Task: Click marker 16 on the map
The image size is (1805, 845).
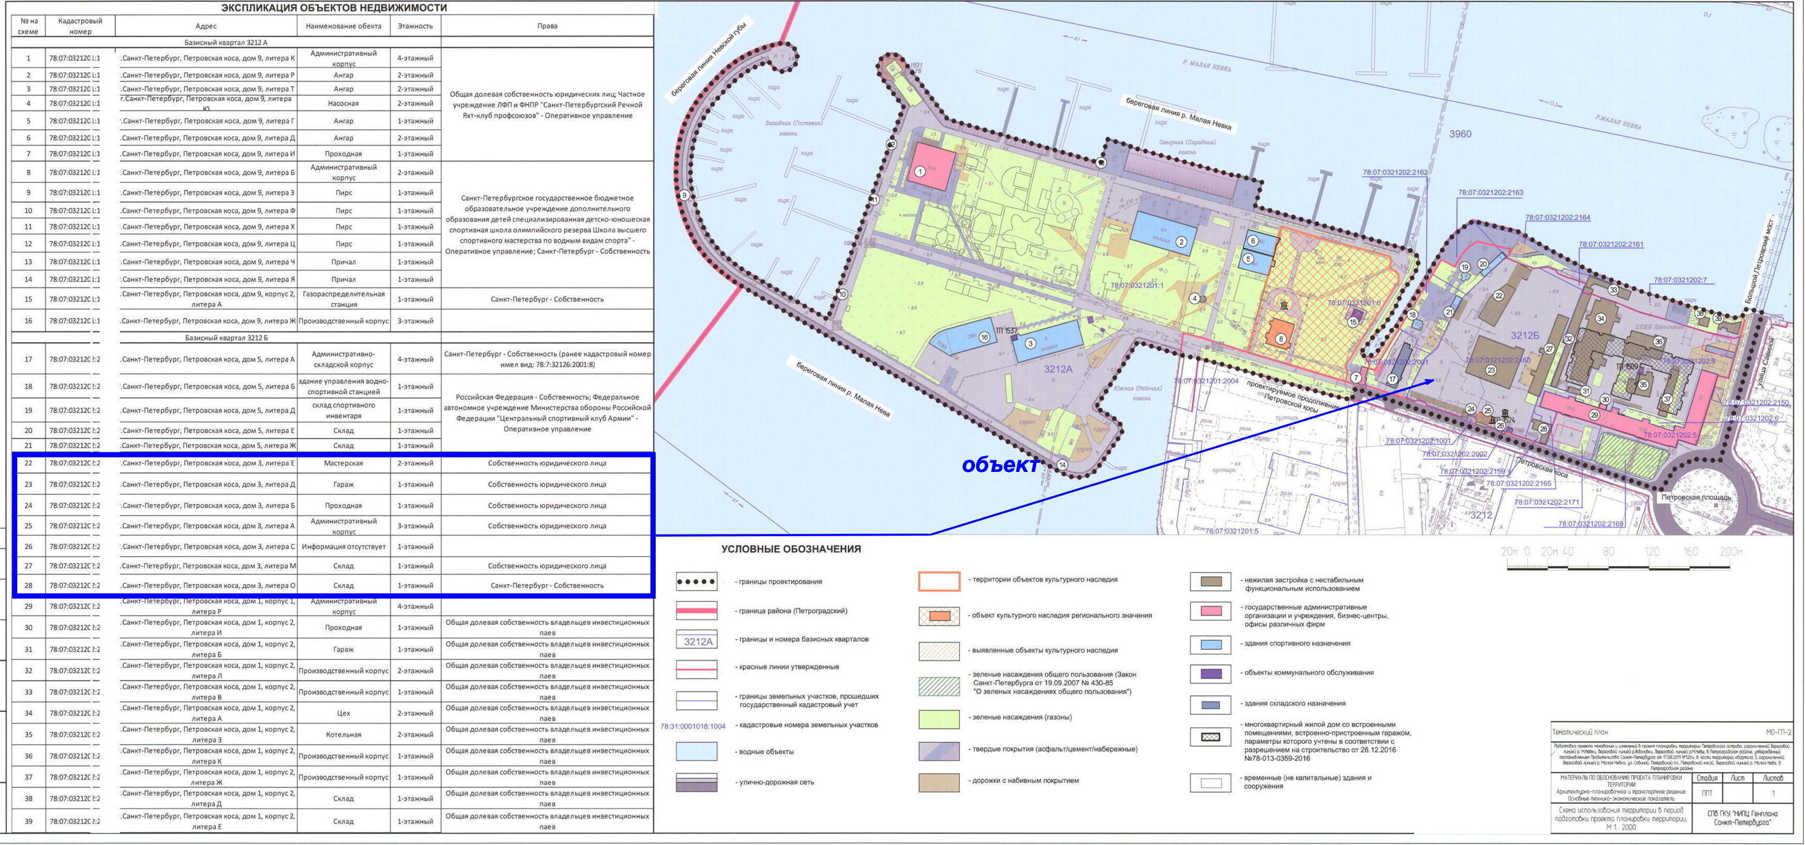Action: coord(983,337)
